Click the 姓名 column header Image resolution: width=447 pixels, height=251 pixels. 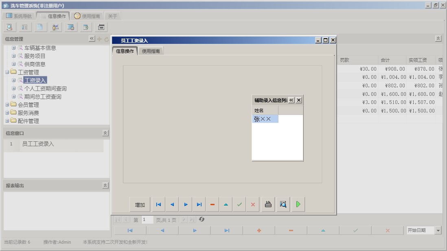point(265,110)
